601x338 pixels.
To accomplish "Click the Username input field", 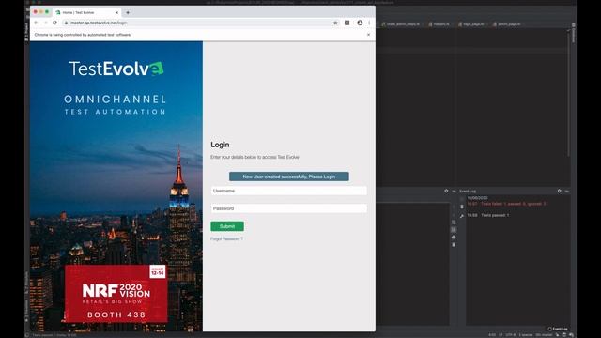I will tap(288, 191).
